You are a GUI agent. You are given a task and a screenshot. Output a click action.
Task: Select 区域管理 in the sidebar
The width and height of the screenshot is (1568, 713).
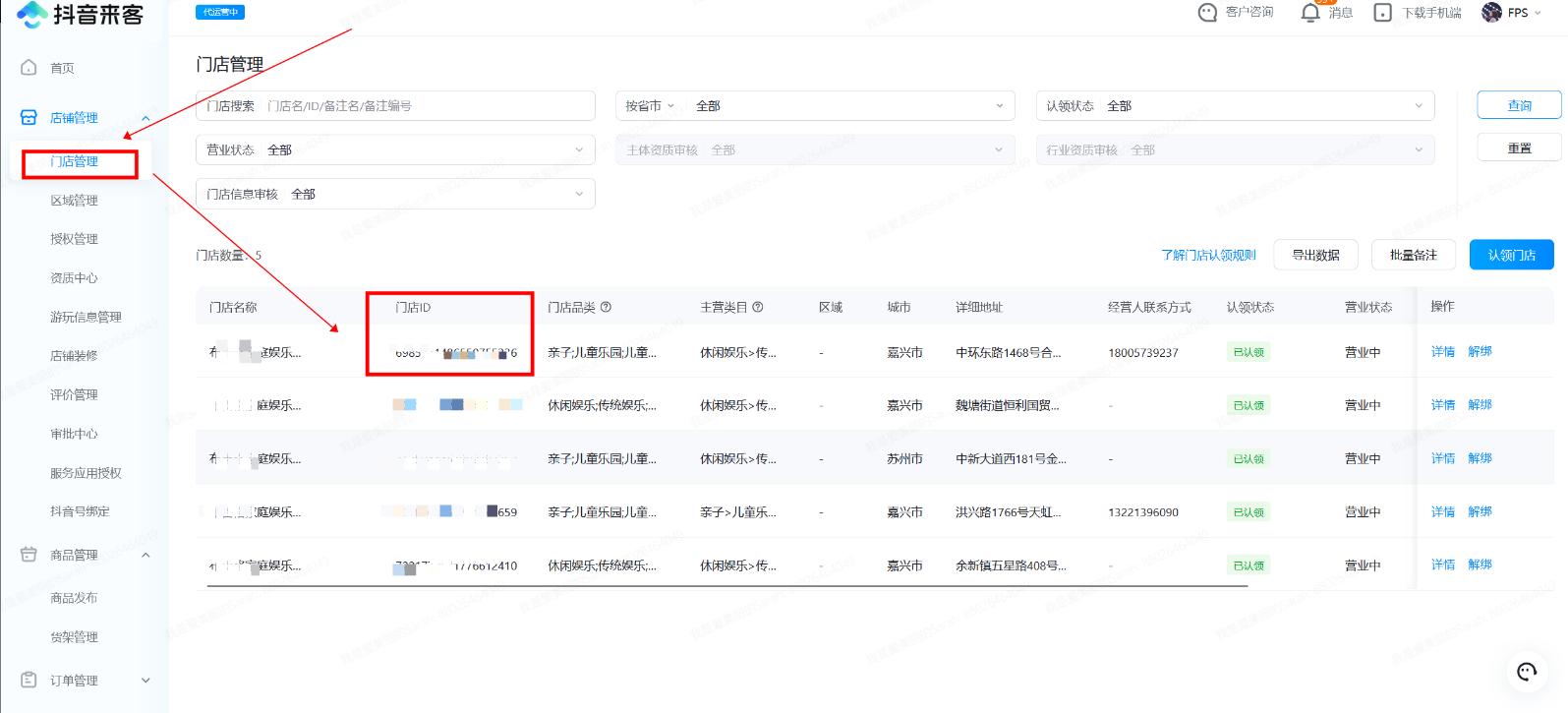tap(75, 200)
